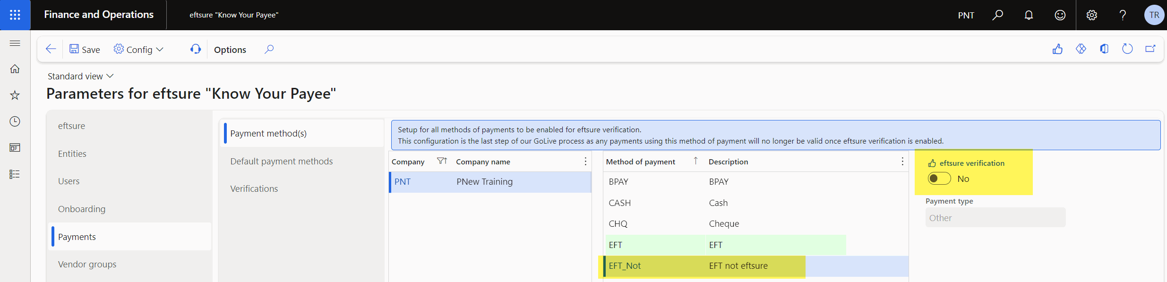Open Verifications subsection

point(302,188)
